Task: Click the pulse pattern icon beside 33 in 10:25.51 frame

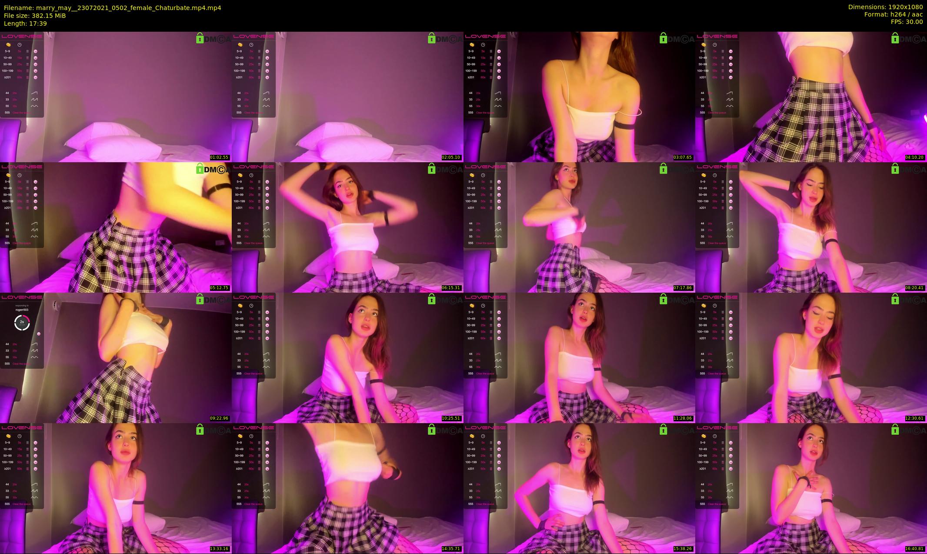Action: coord(266,360)
